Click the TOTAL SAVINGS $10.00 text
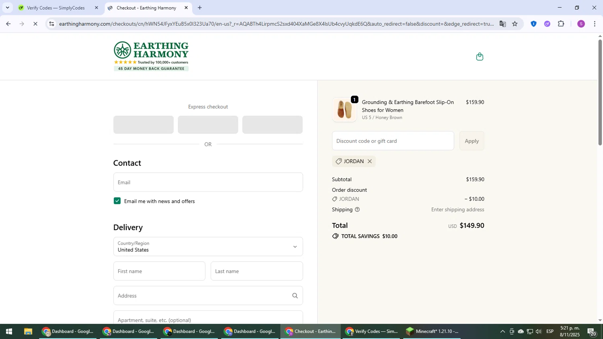Image resolution: width=603 pixels, height=339 pixels. click(x=369, y=236)
